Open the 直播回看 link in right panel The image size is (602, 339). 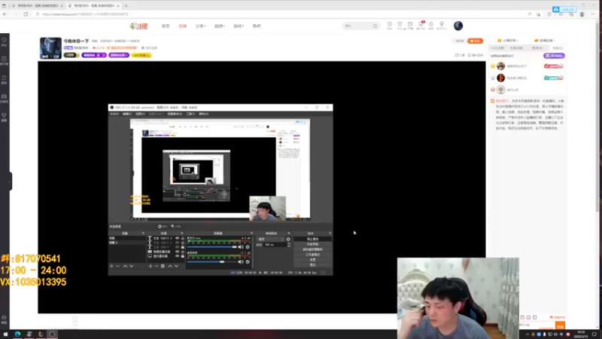[x=545, y=41]
